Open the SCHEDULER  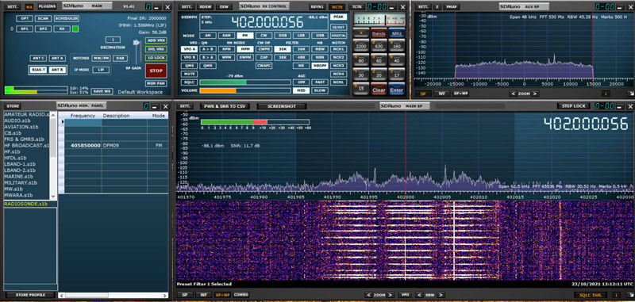tap(67, 18)
